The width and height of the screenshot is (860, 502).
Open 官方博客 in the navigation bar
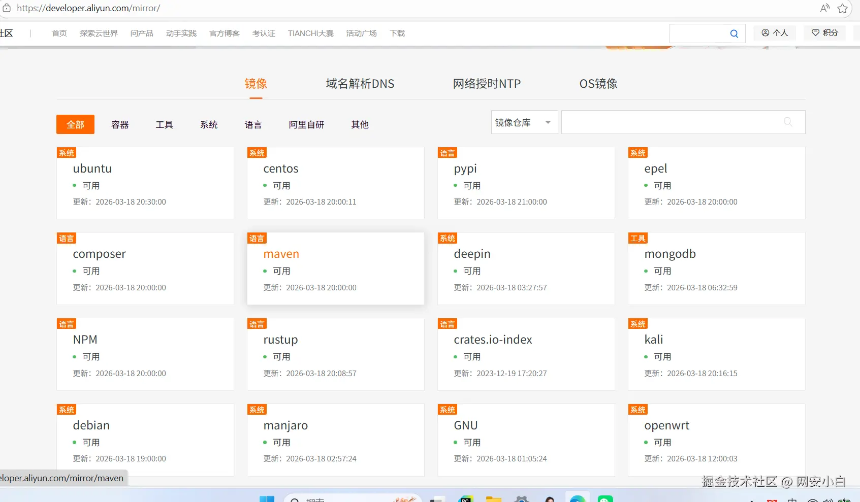pyautogui.click(x=225, y=34)
